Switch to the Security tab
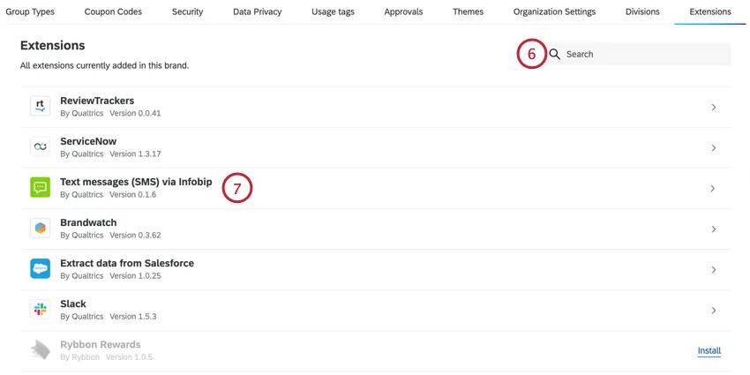 point(188,12)
